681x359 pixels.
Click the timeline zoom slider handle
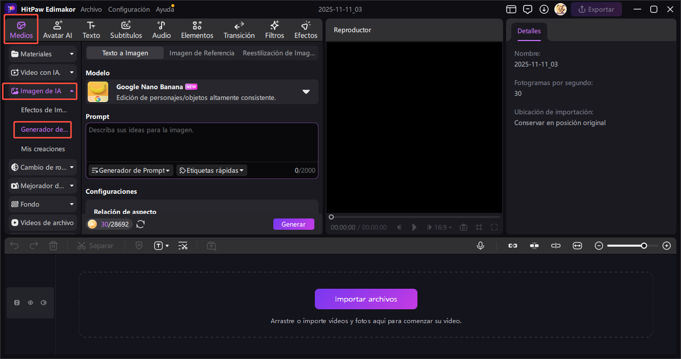click(x=644, y=246)
